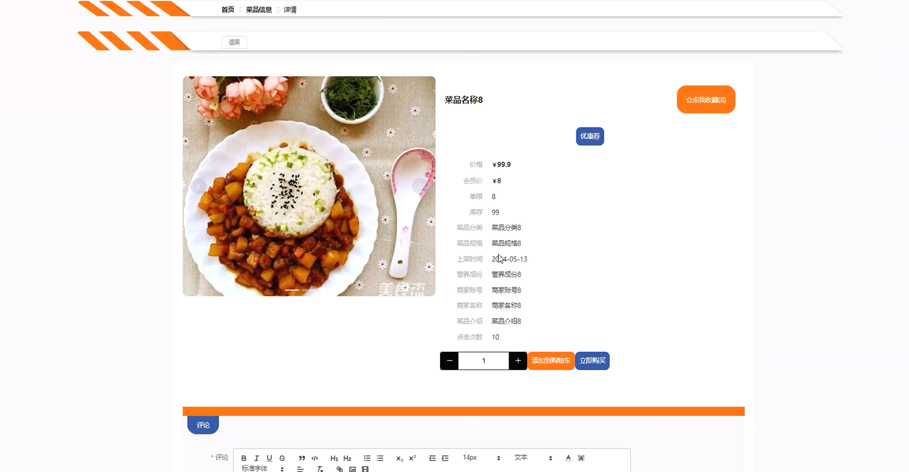
Task: Apply Heading 2 style
Action: [347, 458]
